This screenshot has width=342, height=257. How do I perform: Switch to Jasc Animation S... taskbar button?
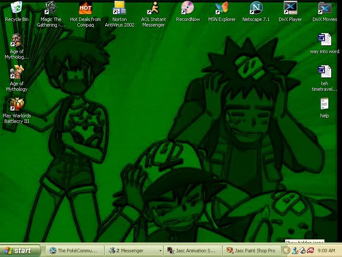pos(192,251)
